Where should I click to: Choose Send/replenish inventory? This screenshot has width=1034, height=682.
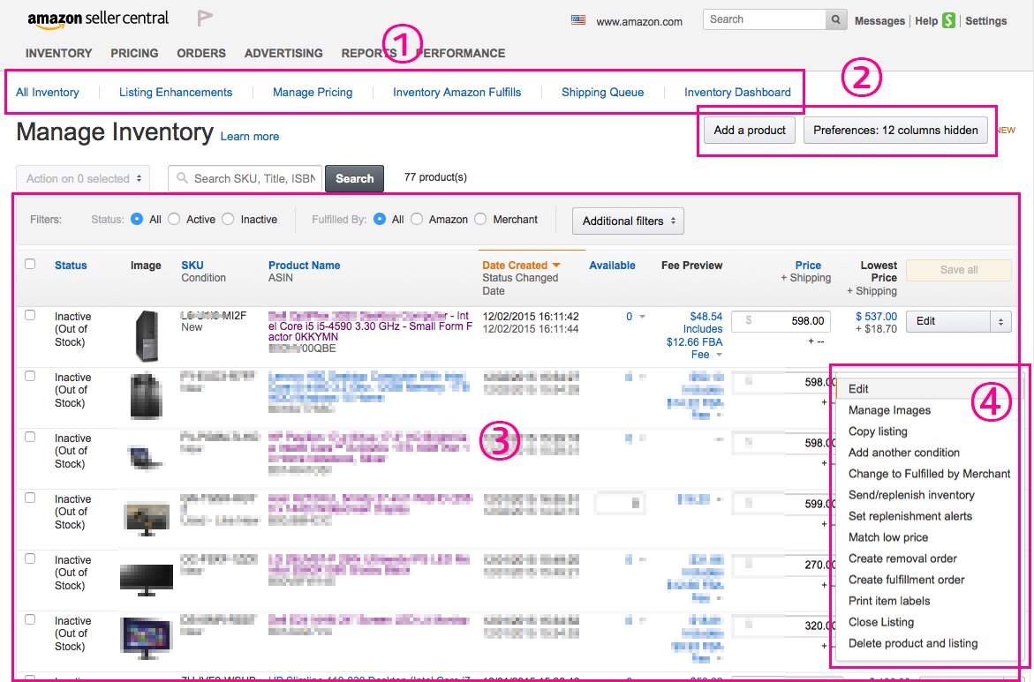[911, 495]
